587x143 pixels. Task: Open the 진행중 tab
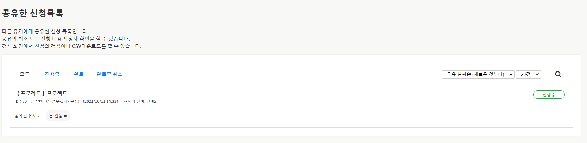(x=52, y=74)
